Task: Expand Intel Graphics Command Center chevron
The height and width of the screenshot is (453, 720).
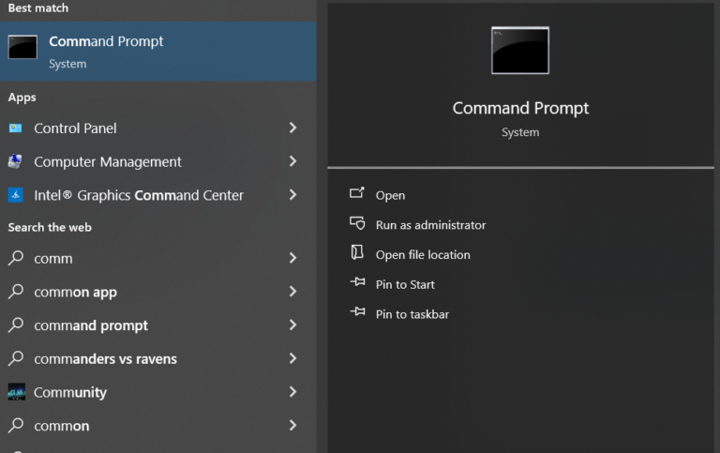Action: tap(292, 195)
